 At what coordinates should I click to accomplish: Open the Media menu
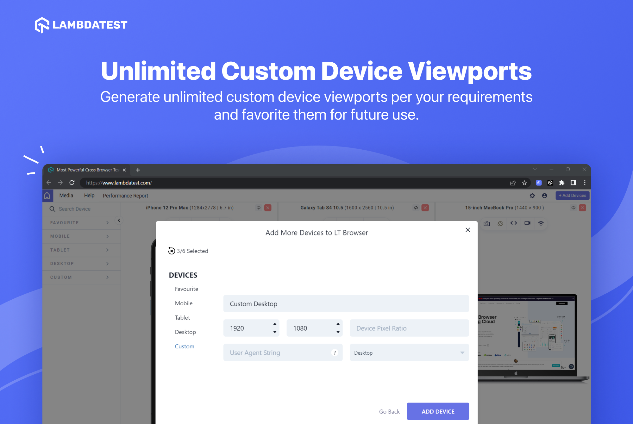(x=66, y=196)
